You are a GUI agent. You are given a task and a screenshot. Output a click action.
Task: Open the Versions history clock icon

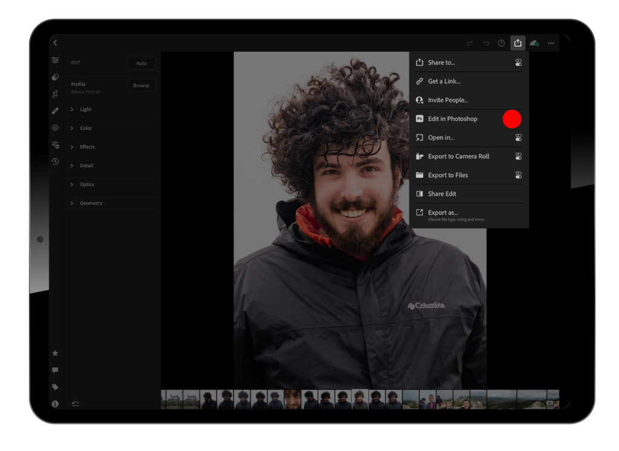pyautogui.click(x=55, y=161)
